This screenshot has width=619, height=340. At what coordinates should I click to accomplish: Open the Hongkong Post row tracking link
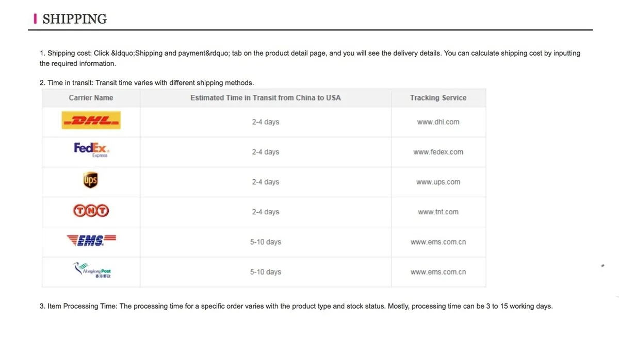[438, 272]
